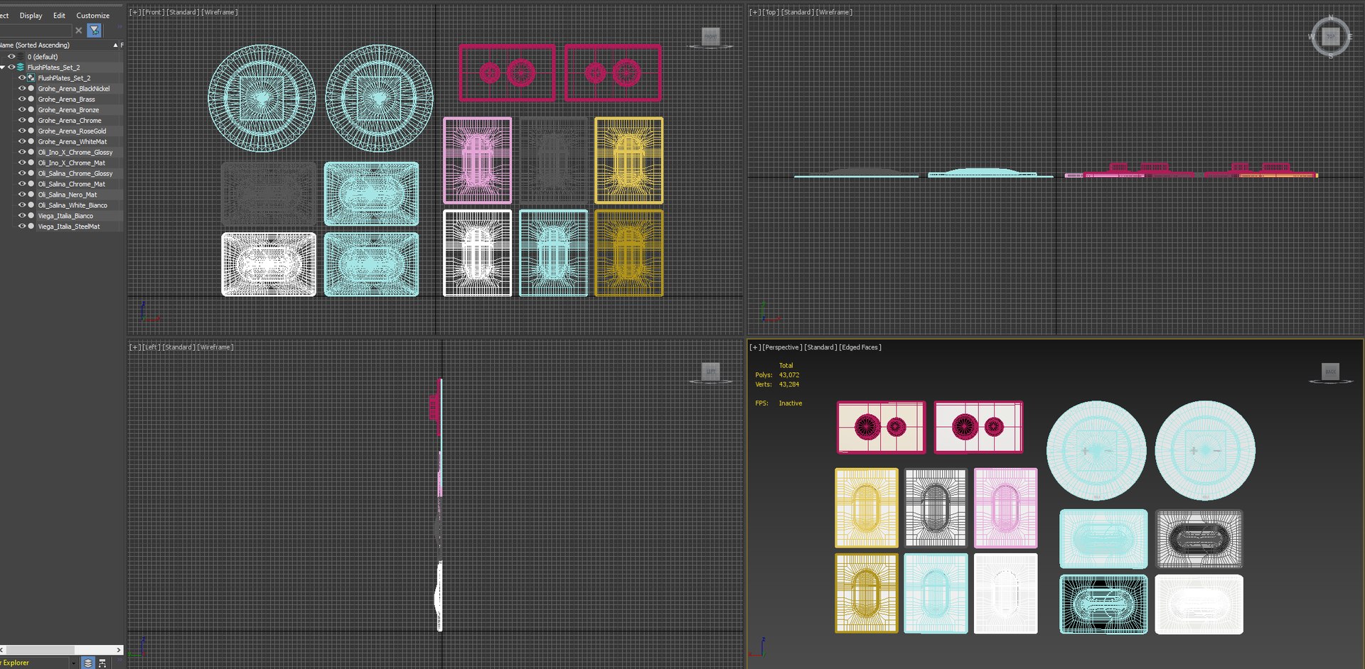
Task: Open the Perspective viewport [Edged Faces] menu
Action: [860, 347]
